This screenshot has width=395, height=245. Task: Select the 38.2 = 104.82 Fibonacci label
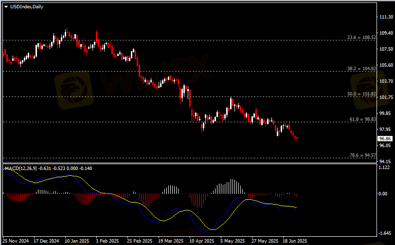click(361, 68)
